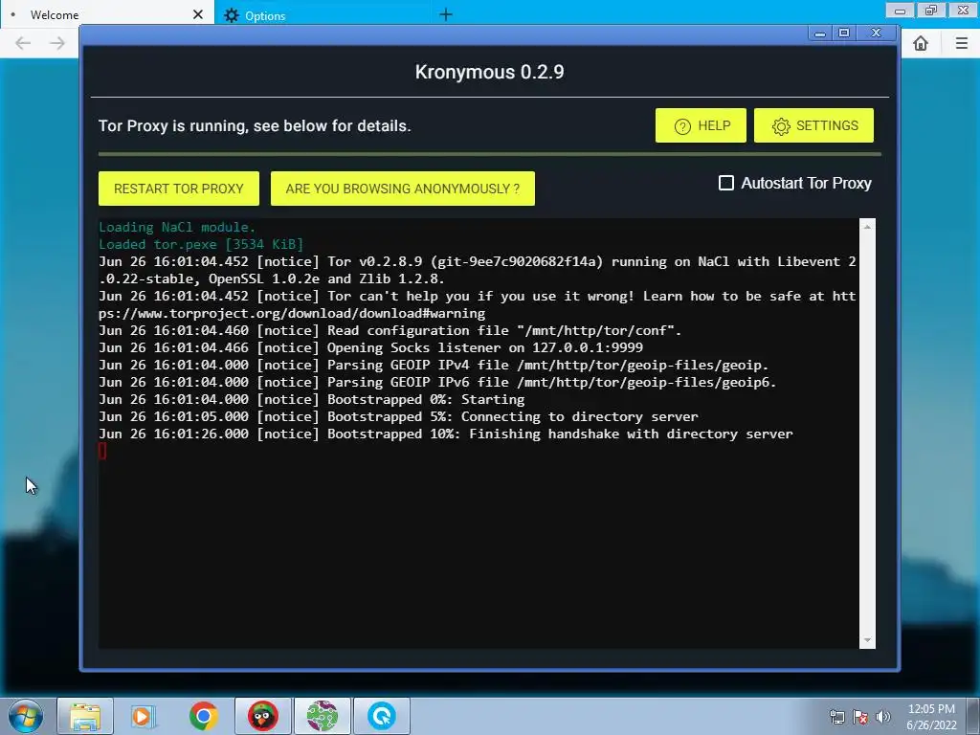Open the browser hamburger menu
980x735 pixels.
tap(961, 43)
